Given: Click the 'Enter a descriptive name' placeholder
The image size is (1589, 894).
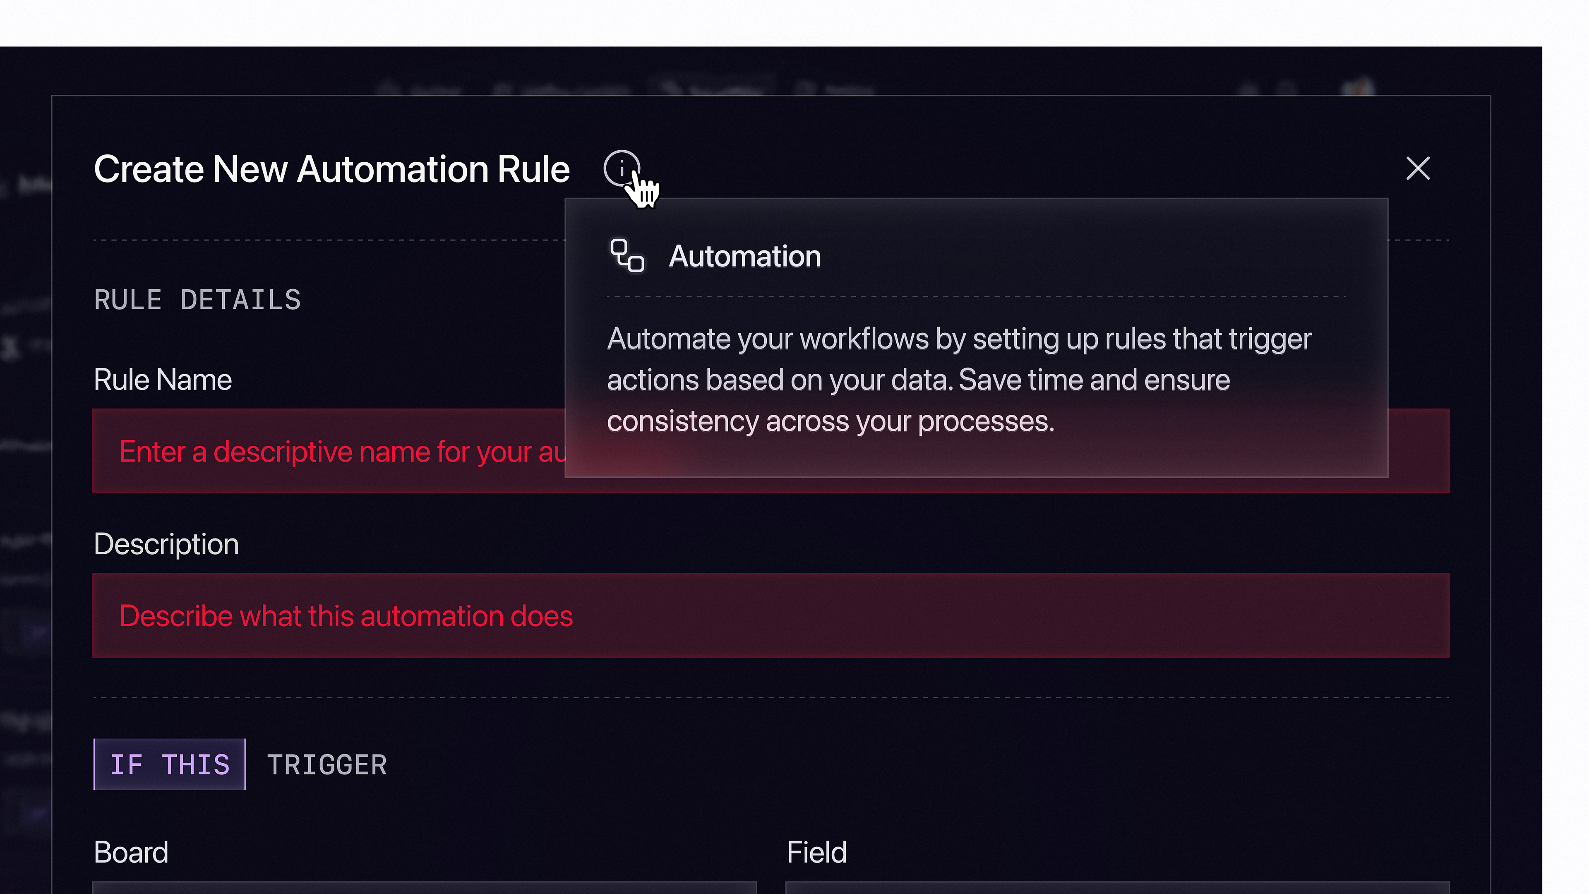Looking at the screenshot, I should [342, 452].
